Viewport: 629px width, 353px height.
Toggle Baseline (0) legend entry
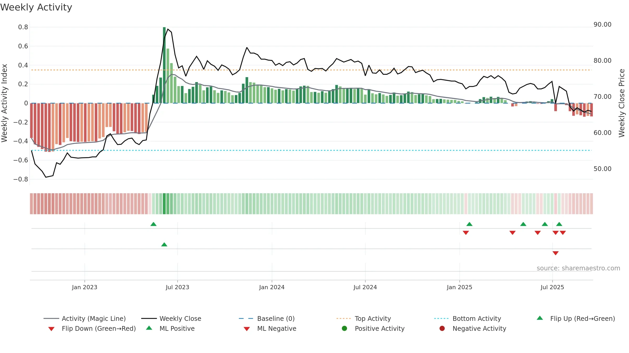point(267,318)
